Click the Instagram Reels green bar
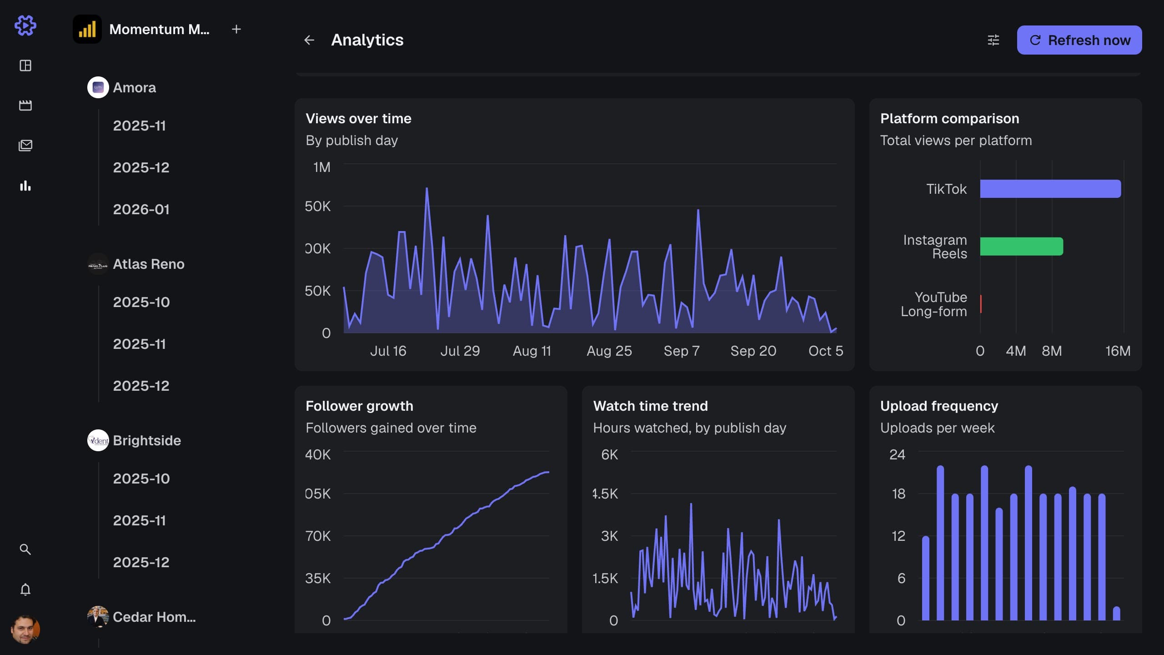 coord(1022,247)
